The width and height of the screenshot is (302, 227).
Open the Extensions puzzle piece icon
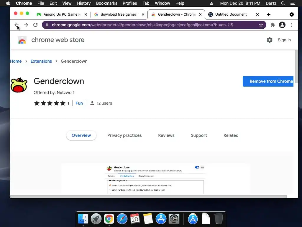pyautogui.click(x=273, y=25)
